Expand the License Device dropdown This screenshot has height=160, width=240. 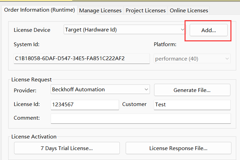(x=125, y=29)
